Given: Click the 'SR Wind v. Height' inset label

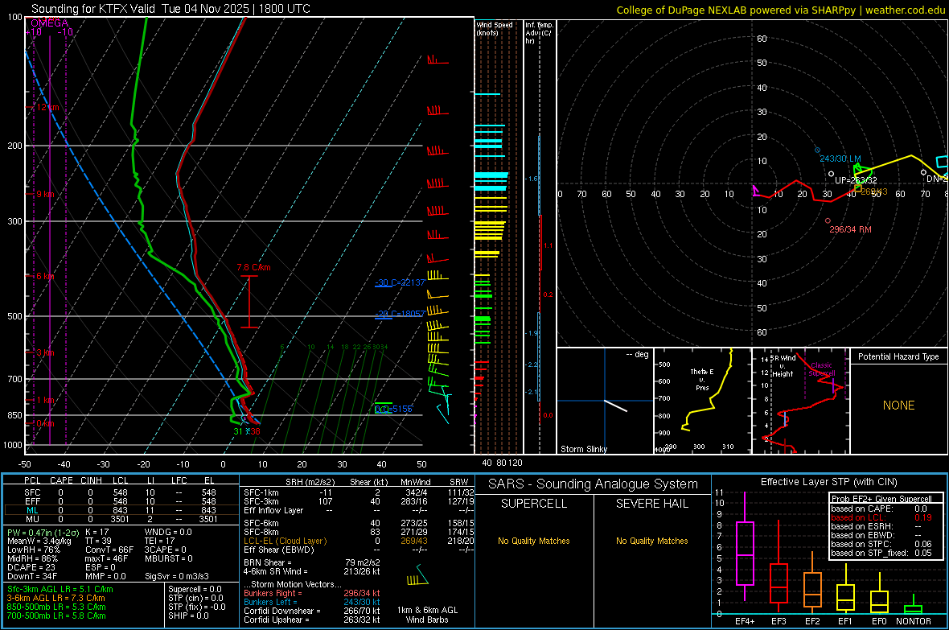Looking at the screenshot, I should (783, 366).
